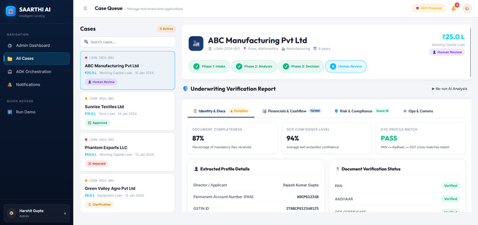Click the 72/100 score badge
Image resolution: width=478 pixels, height=225 pixels.
[315, 111]
